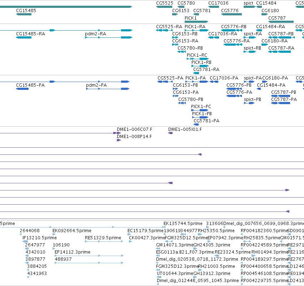This screenshot has height=286, width=304.
Task: Open the CG5787-RA transcript label
Action: click(281, 48)
